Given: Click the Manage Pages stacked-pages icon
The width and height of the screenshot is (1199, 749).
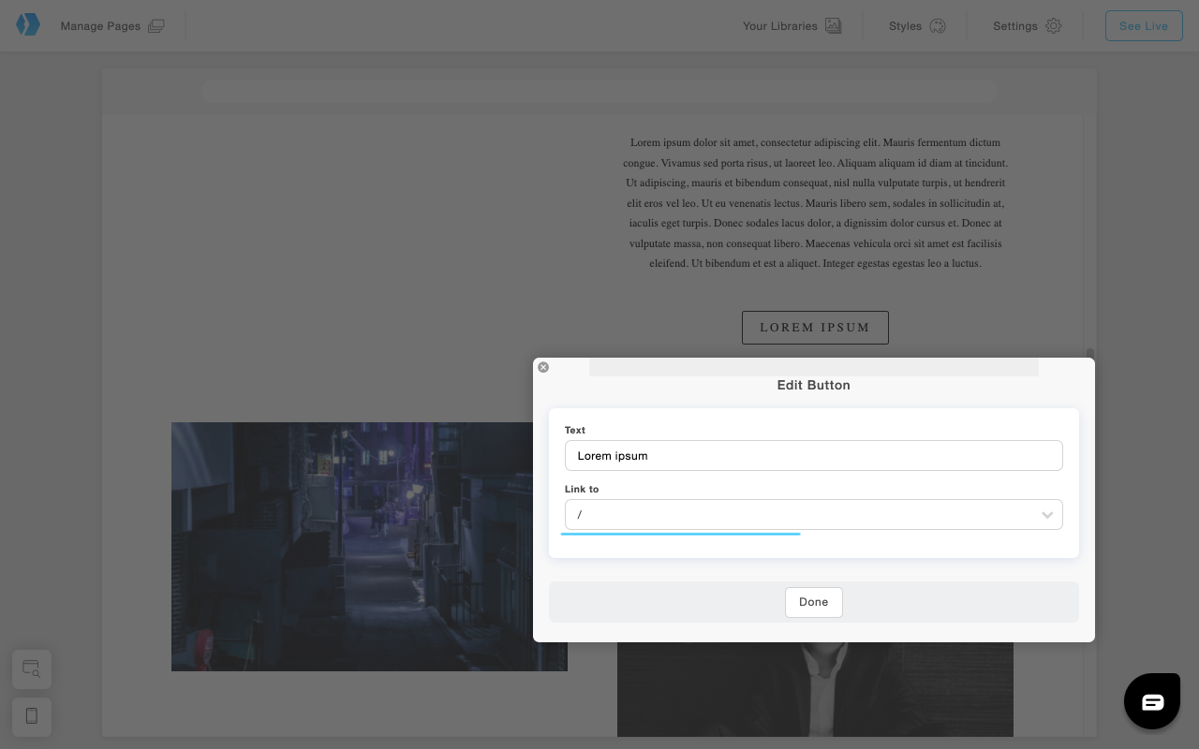Looking at the screenshot, I should [155, 25].
